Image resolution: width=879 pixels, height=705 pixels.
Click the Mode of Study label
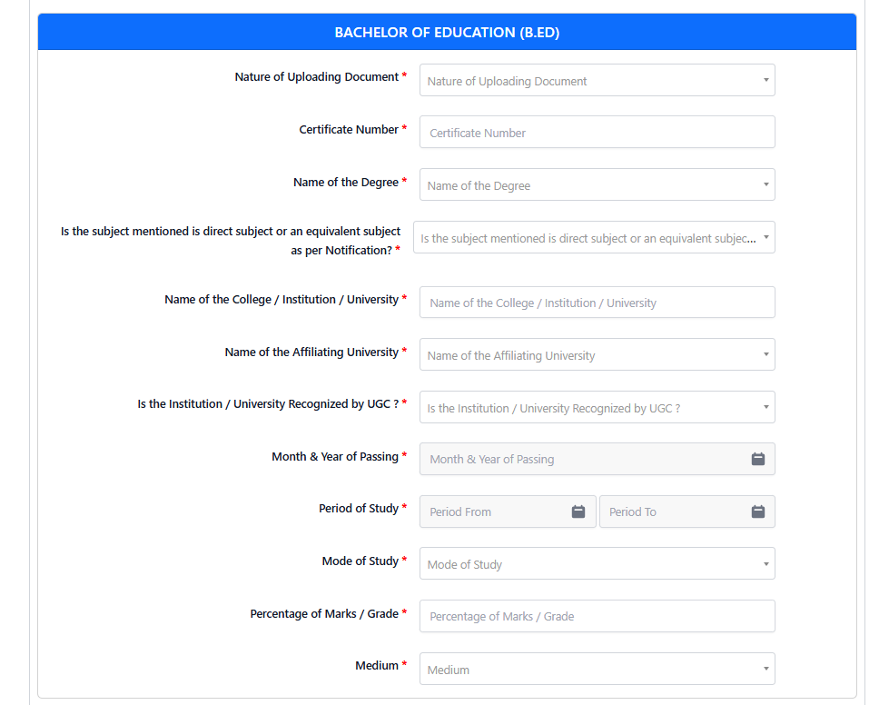[360, 561]
